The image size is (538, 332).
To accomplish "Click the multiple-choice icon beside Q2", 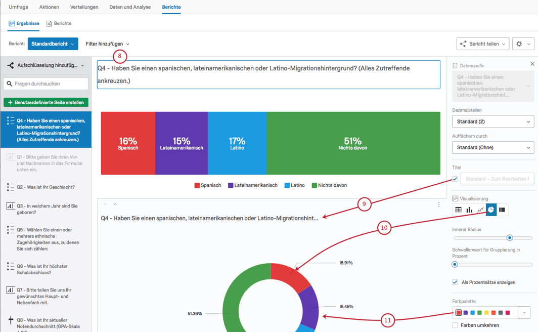I will point(11,187).
